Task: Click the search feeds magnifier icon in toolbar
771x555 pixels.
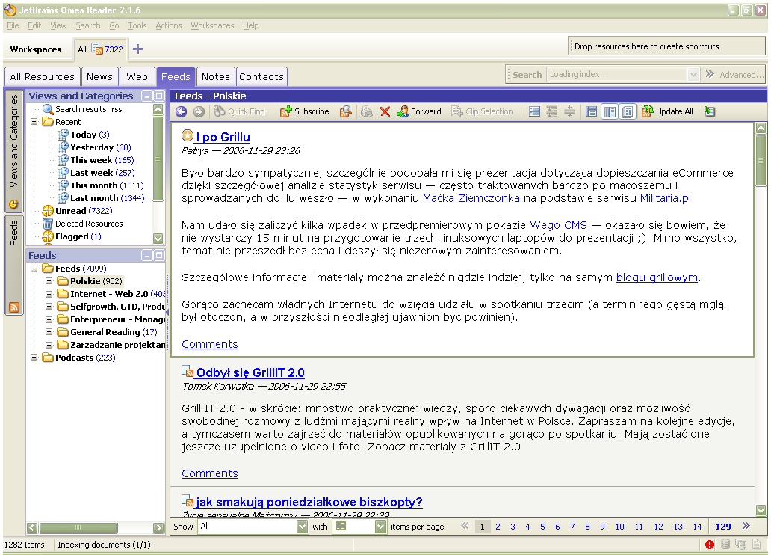Action: [346, 111]
